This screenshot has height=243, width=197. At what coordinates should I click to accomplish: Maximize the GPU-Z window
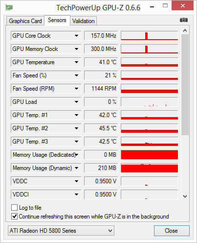[165, 6]
